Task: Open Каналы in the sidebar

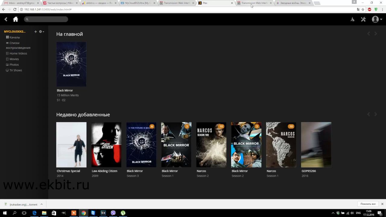Action: coord(13,37)
